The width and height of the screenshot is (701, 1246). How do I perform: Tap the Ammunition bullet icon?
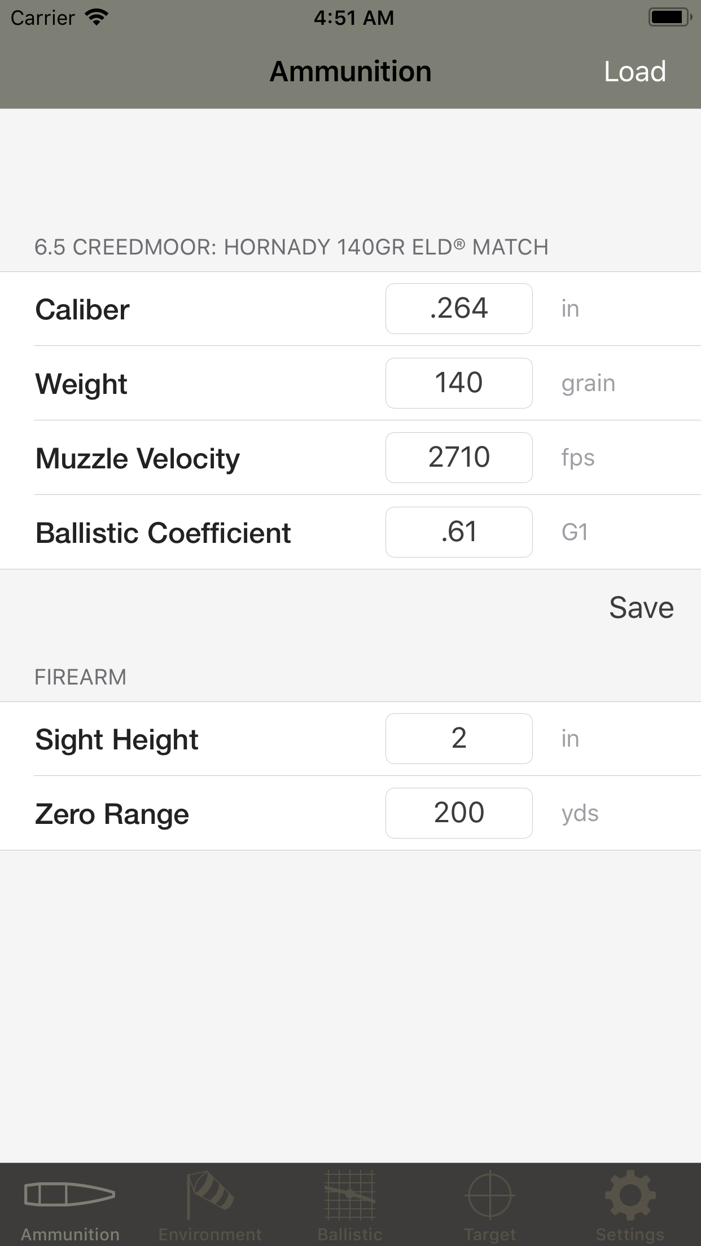pyautogui.click(x=69, y=1194)
